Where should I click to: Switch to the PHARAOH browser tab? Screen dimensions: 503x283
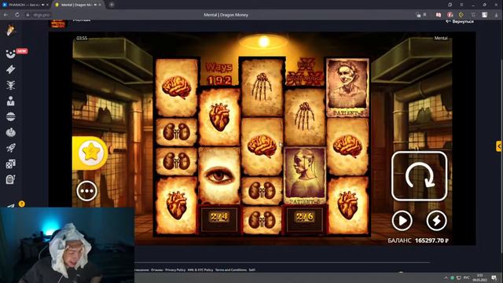pyautogui.click(x=24, y=5)
